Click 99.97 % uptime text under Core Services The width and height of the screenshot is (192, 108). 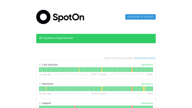pos(99,74)
